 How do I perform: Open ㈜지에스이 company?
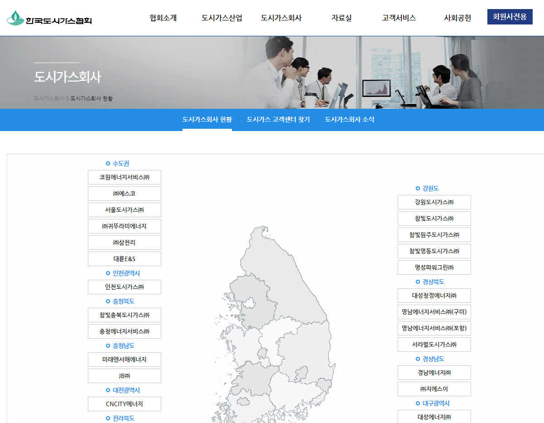coord(434,389)
